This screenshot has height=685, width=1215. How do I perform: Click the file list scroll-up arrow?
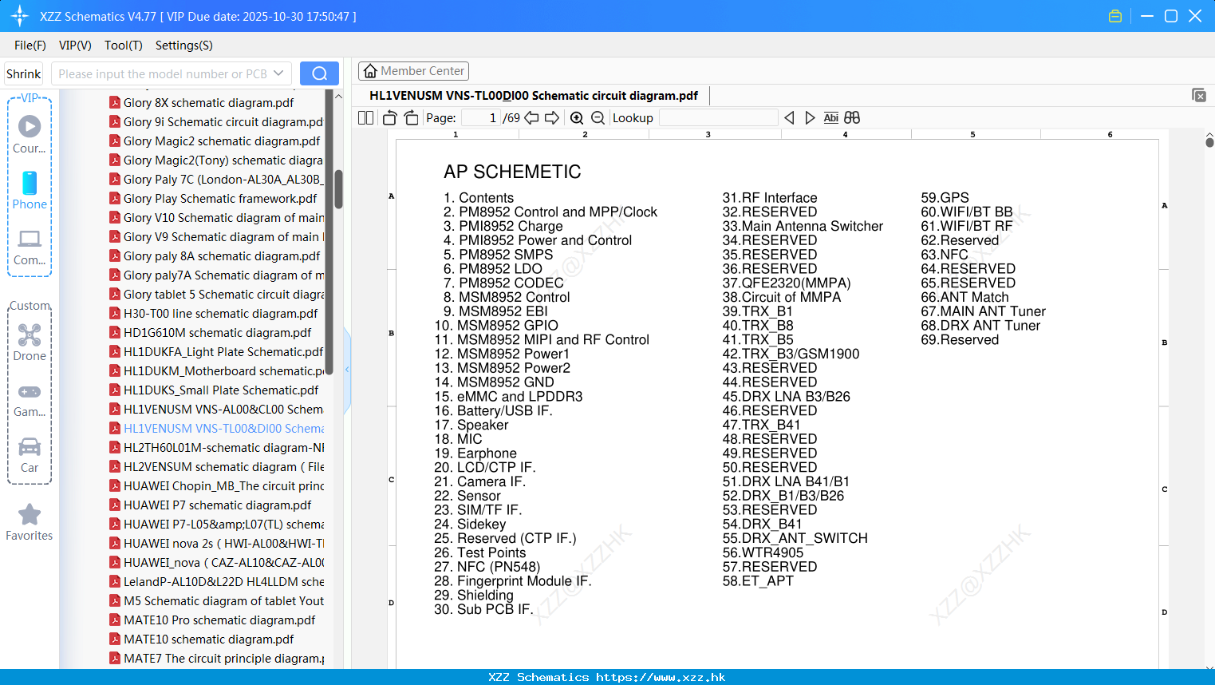coord(338,97)
